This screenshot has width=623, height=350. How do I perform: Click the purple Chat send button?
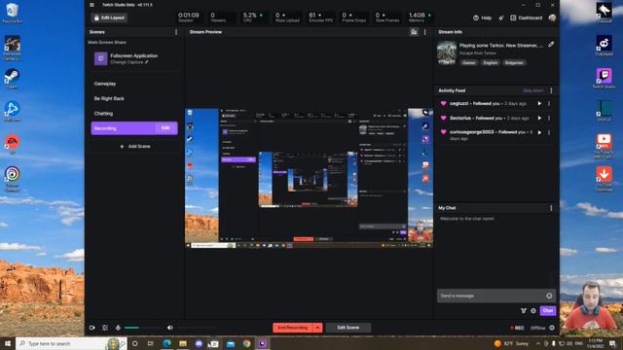point(547,311)
